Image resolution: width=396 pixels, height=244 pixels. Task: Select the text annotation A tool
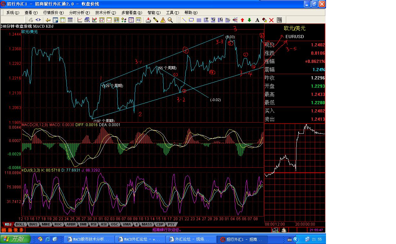coord(257,20)
